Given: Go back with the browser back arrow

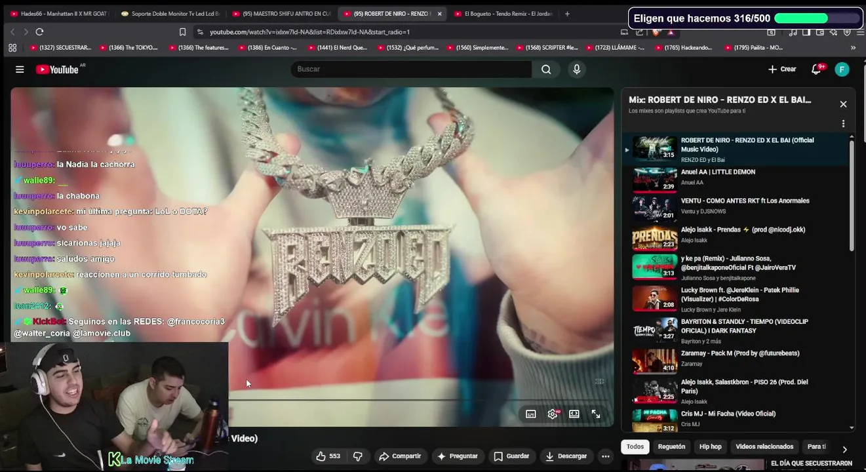Looking at the screenshot, I should coord(12,31).
